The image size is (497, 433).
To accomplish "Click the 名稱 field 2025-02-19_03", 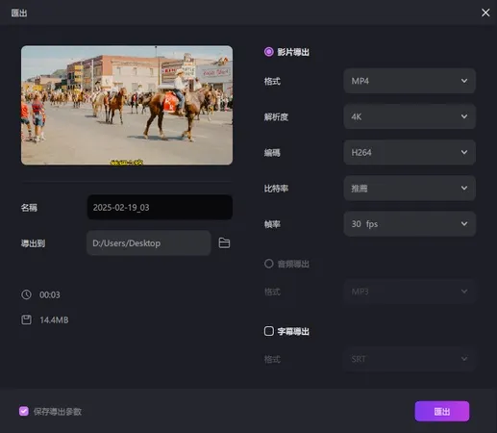I will (160, 207).
